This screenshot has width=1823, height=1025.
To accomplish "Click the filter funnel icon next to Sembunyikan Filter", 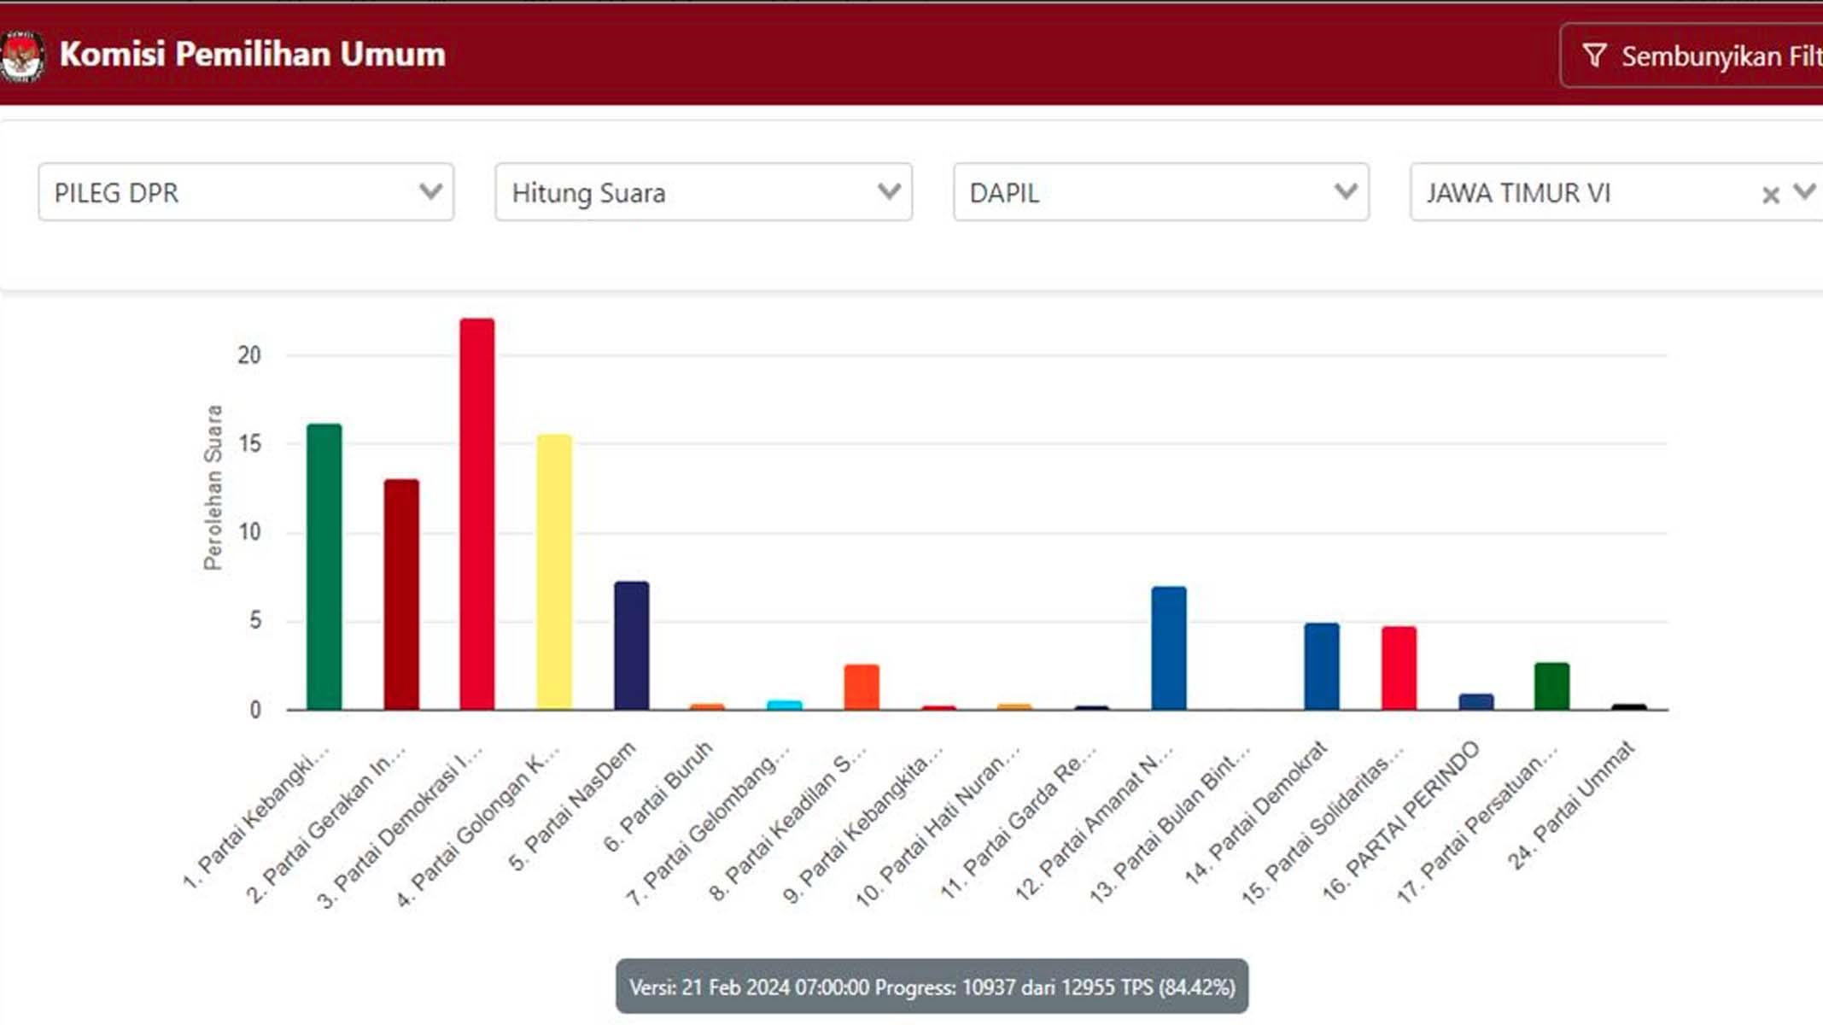I will click(x=1597, y=54).
